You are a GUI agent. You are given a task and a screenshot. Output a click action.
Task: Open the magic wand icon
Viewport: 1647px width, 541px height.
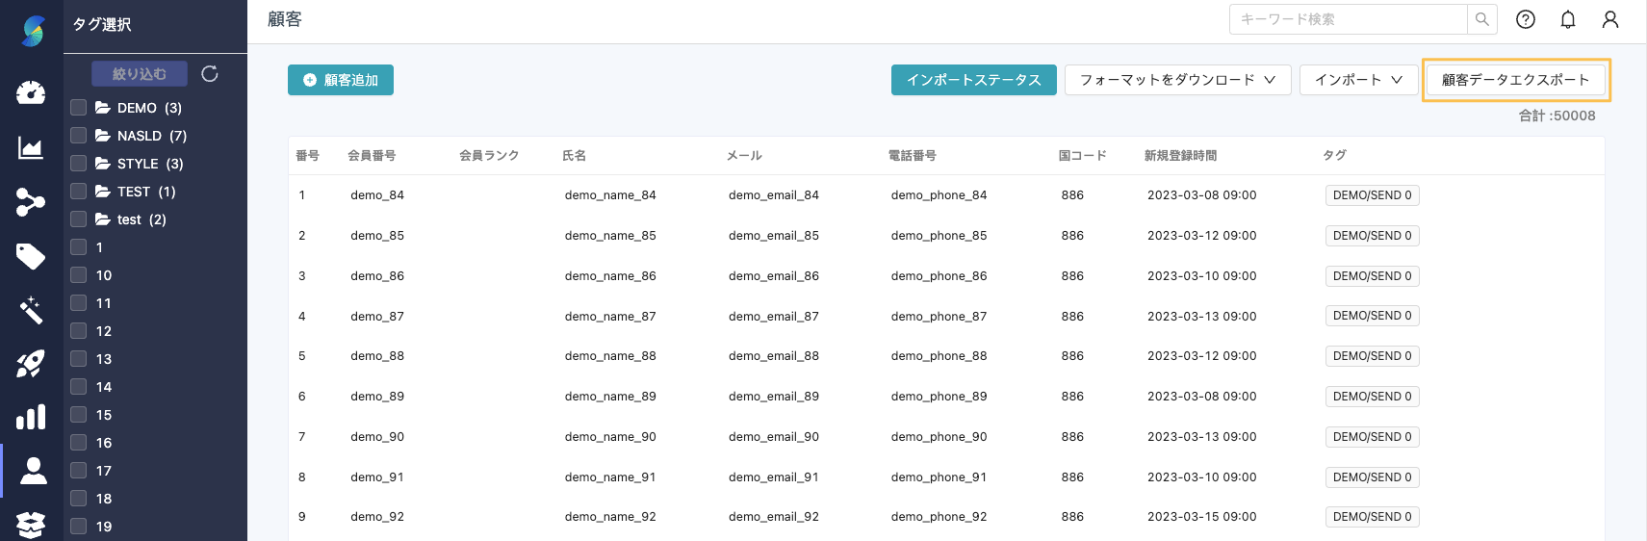pyautogui.click(x=31, y=310)
